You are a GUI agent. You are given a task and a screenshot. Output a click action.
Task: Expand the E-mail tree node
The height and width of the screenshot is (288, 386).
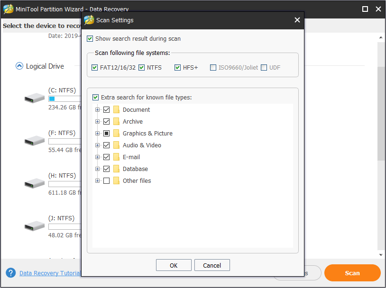point(98,157)
